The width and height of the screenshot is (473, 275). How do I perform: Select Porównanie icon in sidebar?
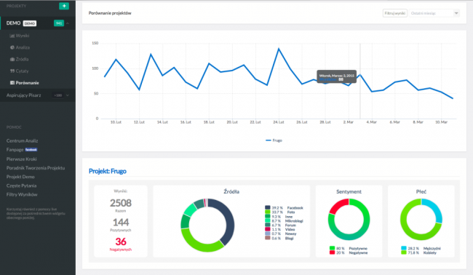pos(12,83)
